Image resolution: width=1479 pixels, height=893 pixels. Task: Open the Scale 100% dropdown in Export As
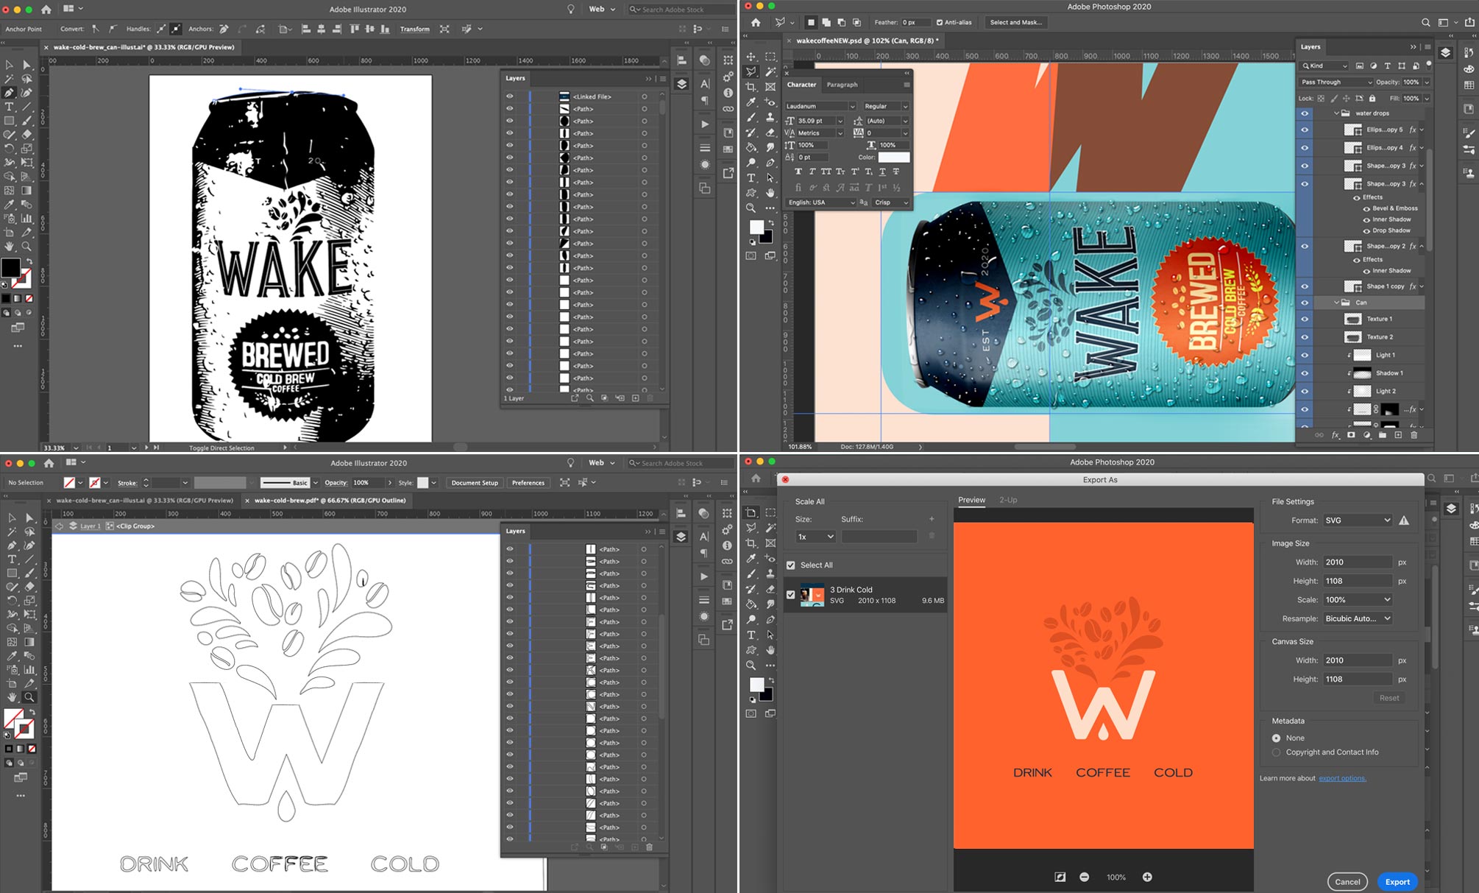click(1358, 600)
